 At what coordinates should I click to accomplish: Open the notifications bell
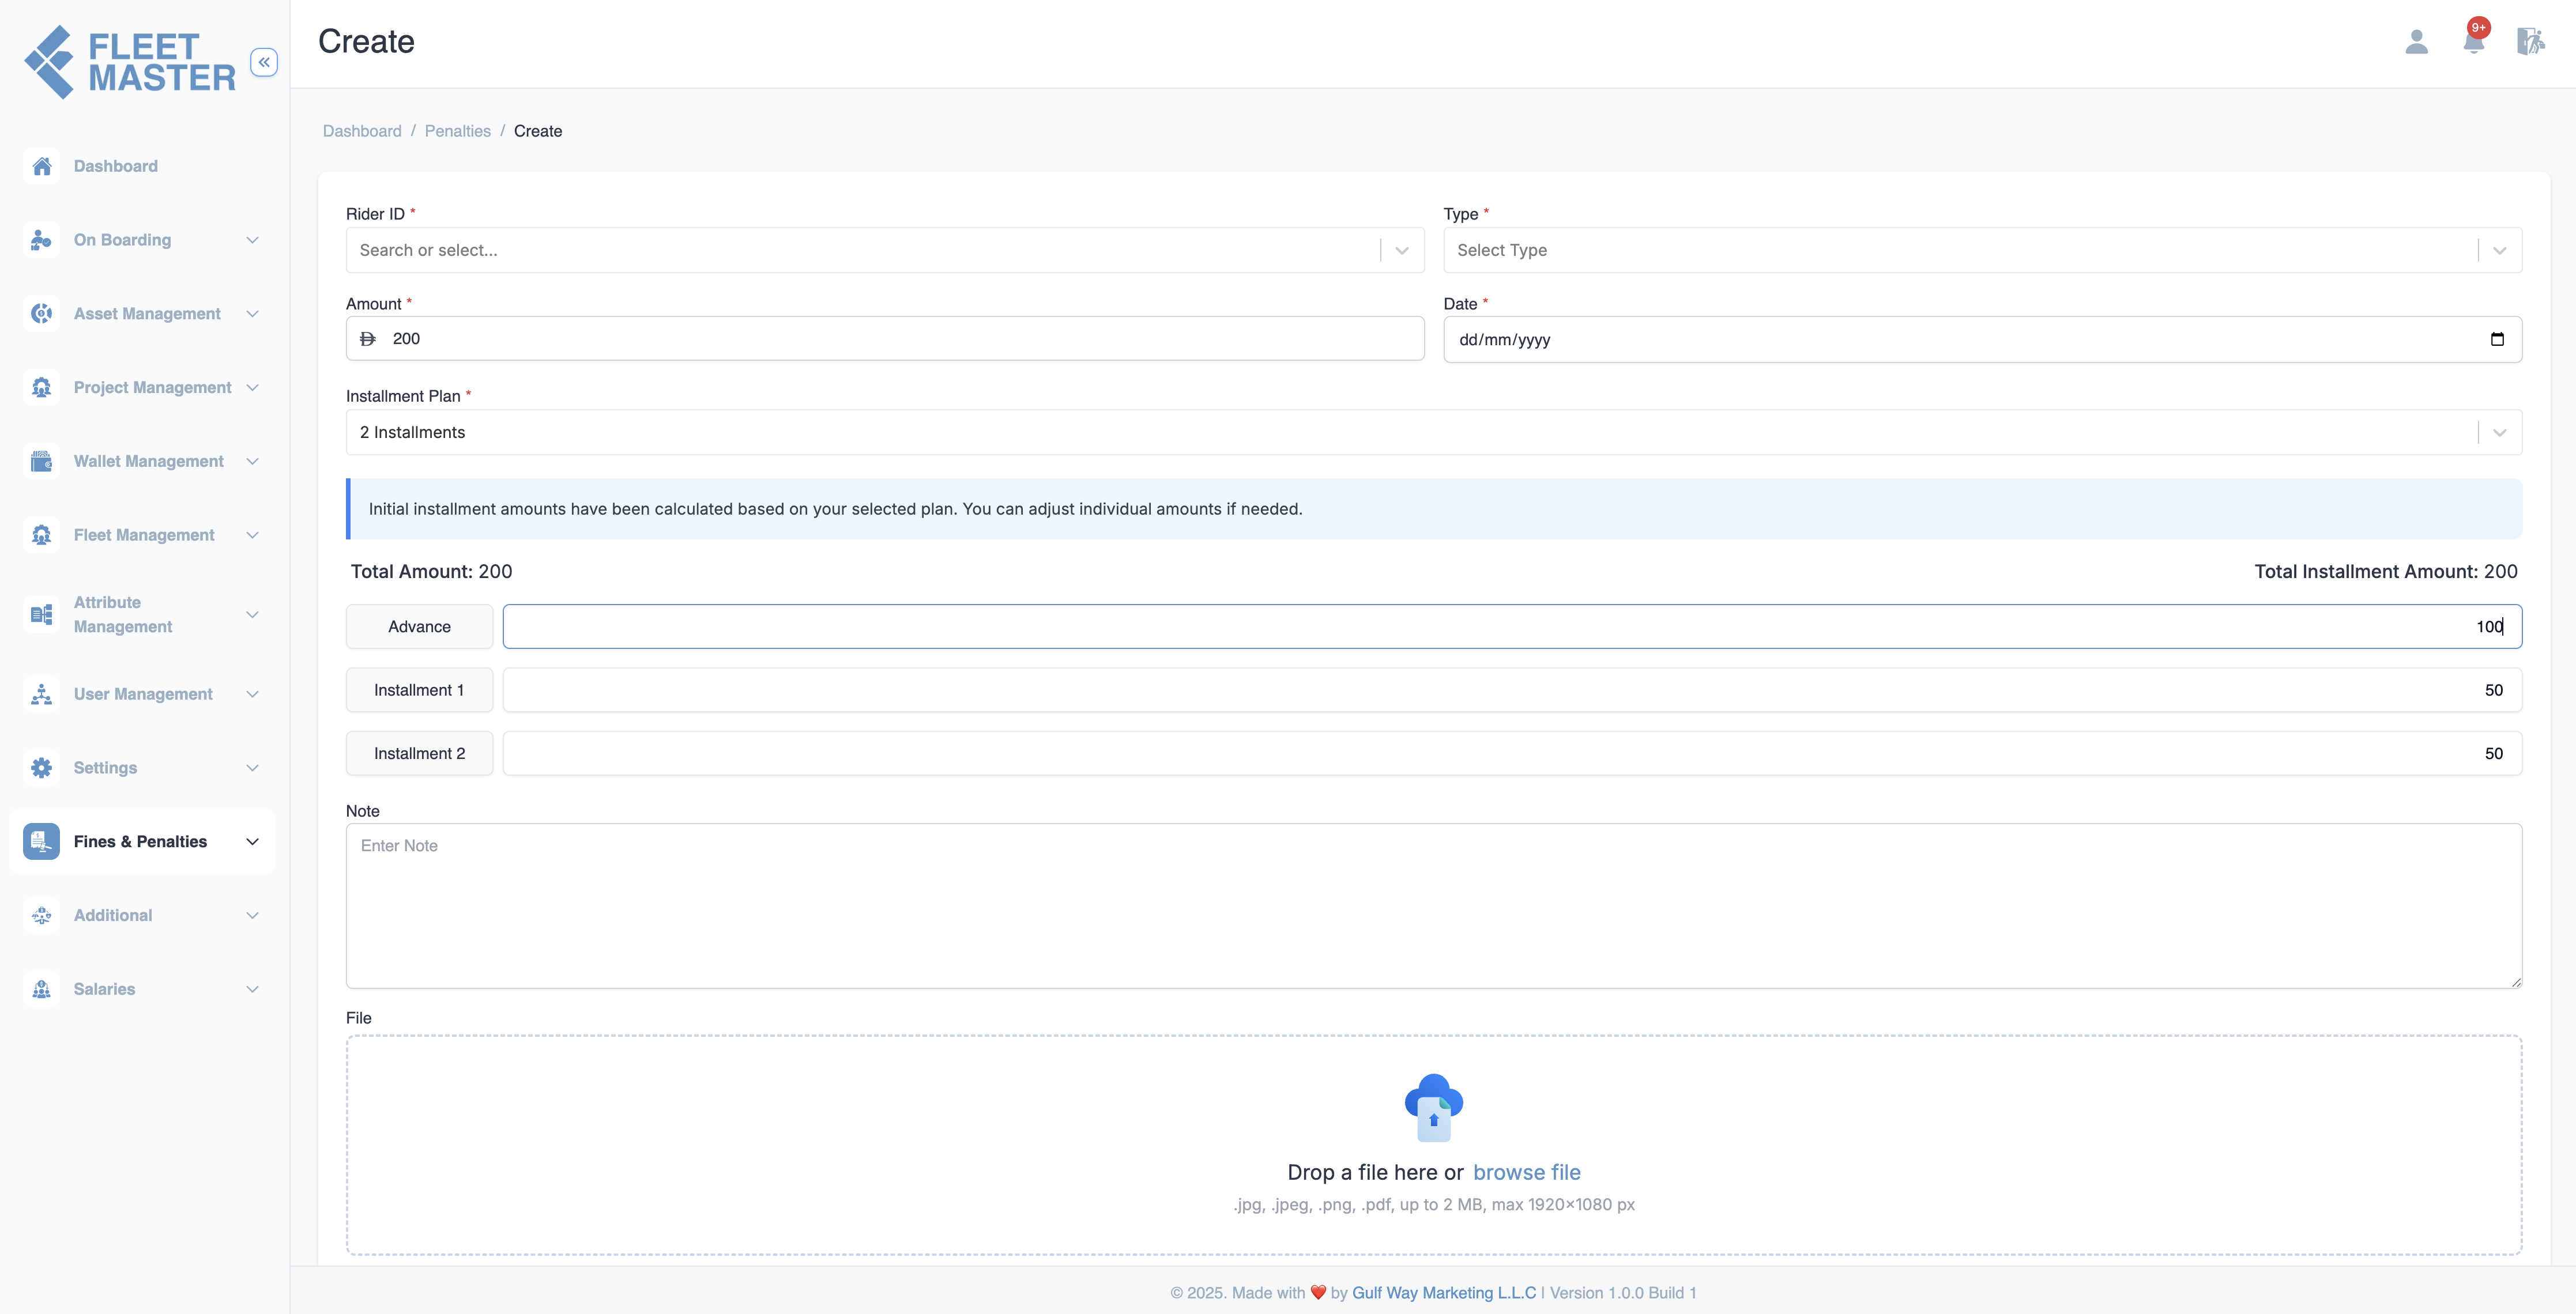pyautogui.click(x=2474, y=41)
